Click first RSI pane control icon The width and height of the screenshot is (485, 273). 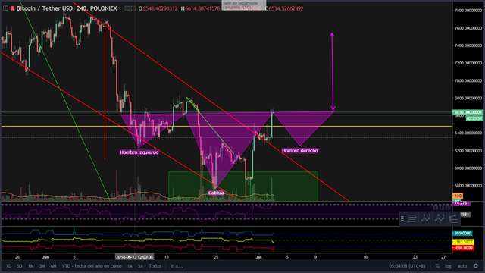(x=436, y=207)
